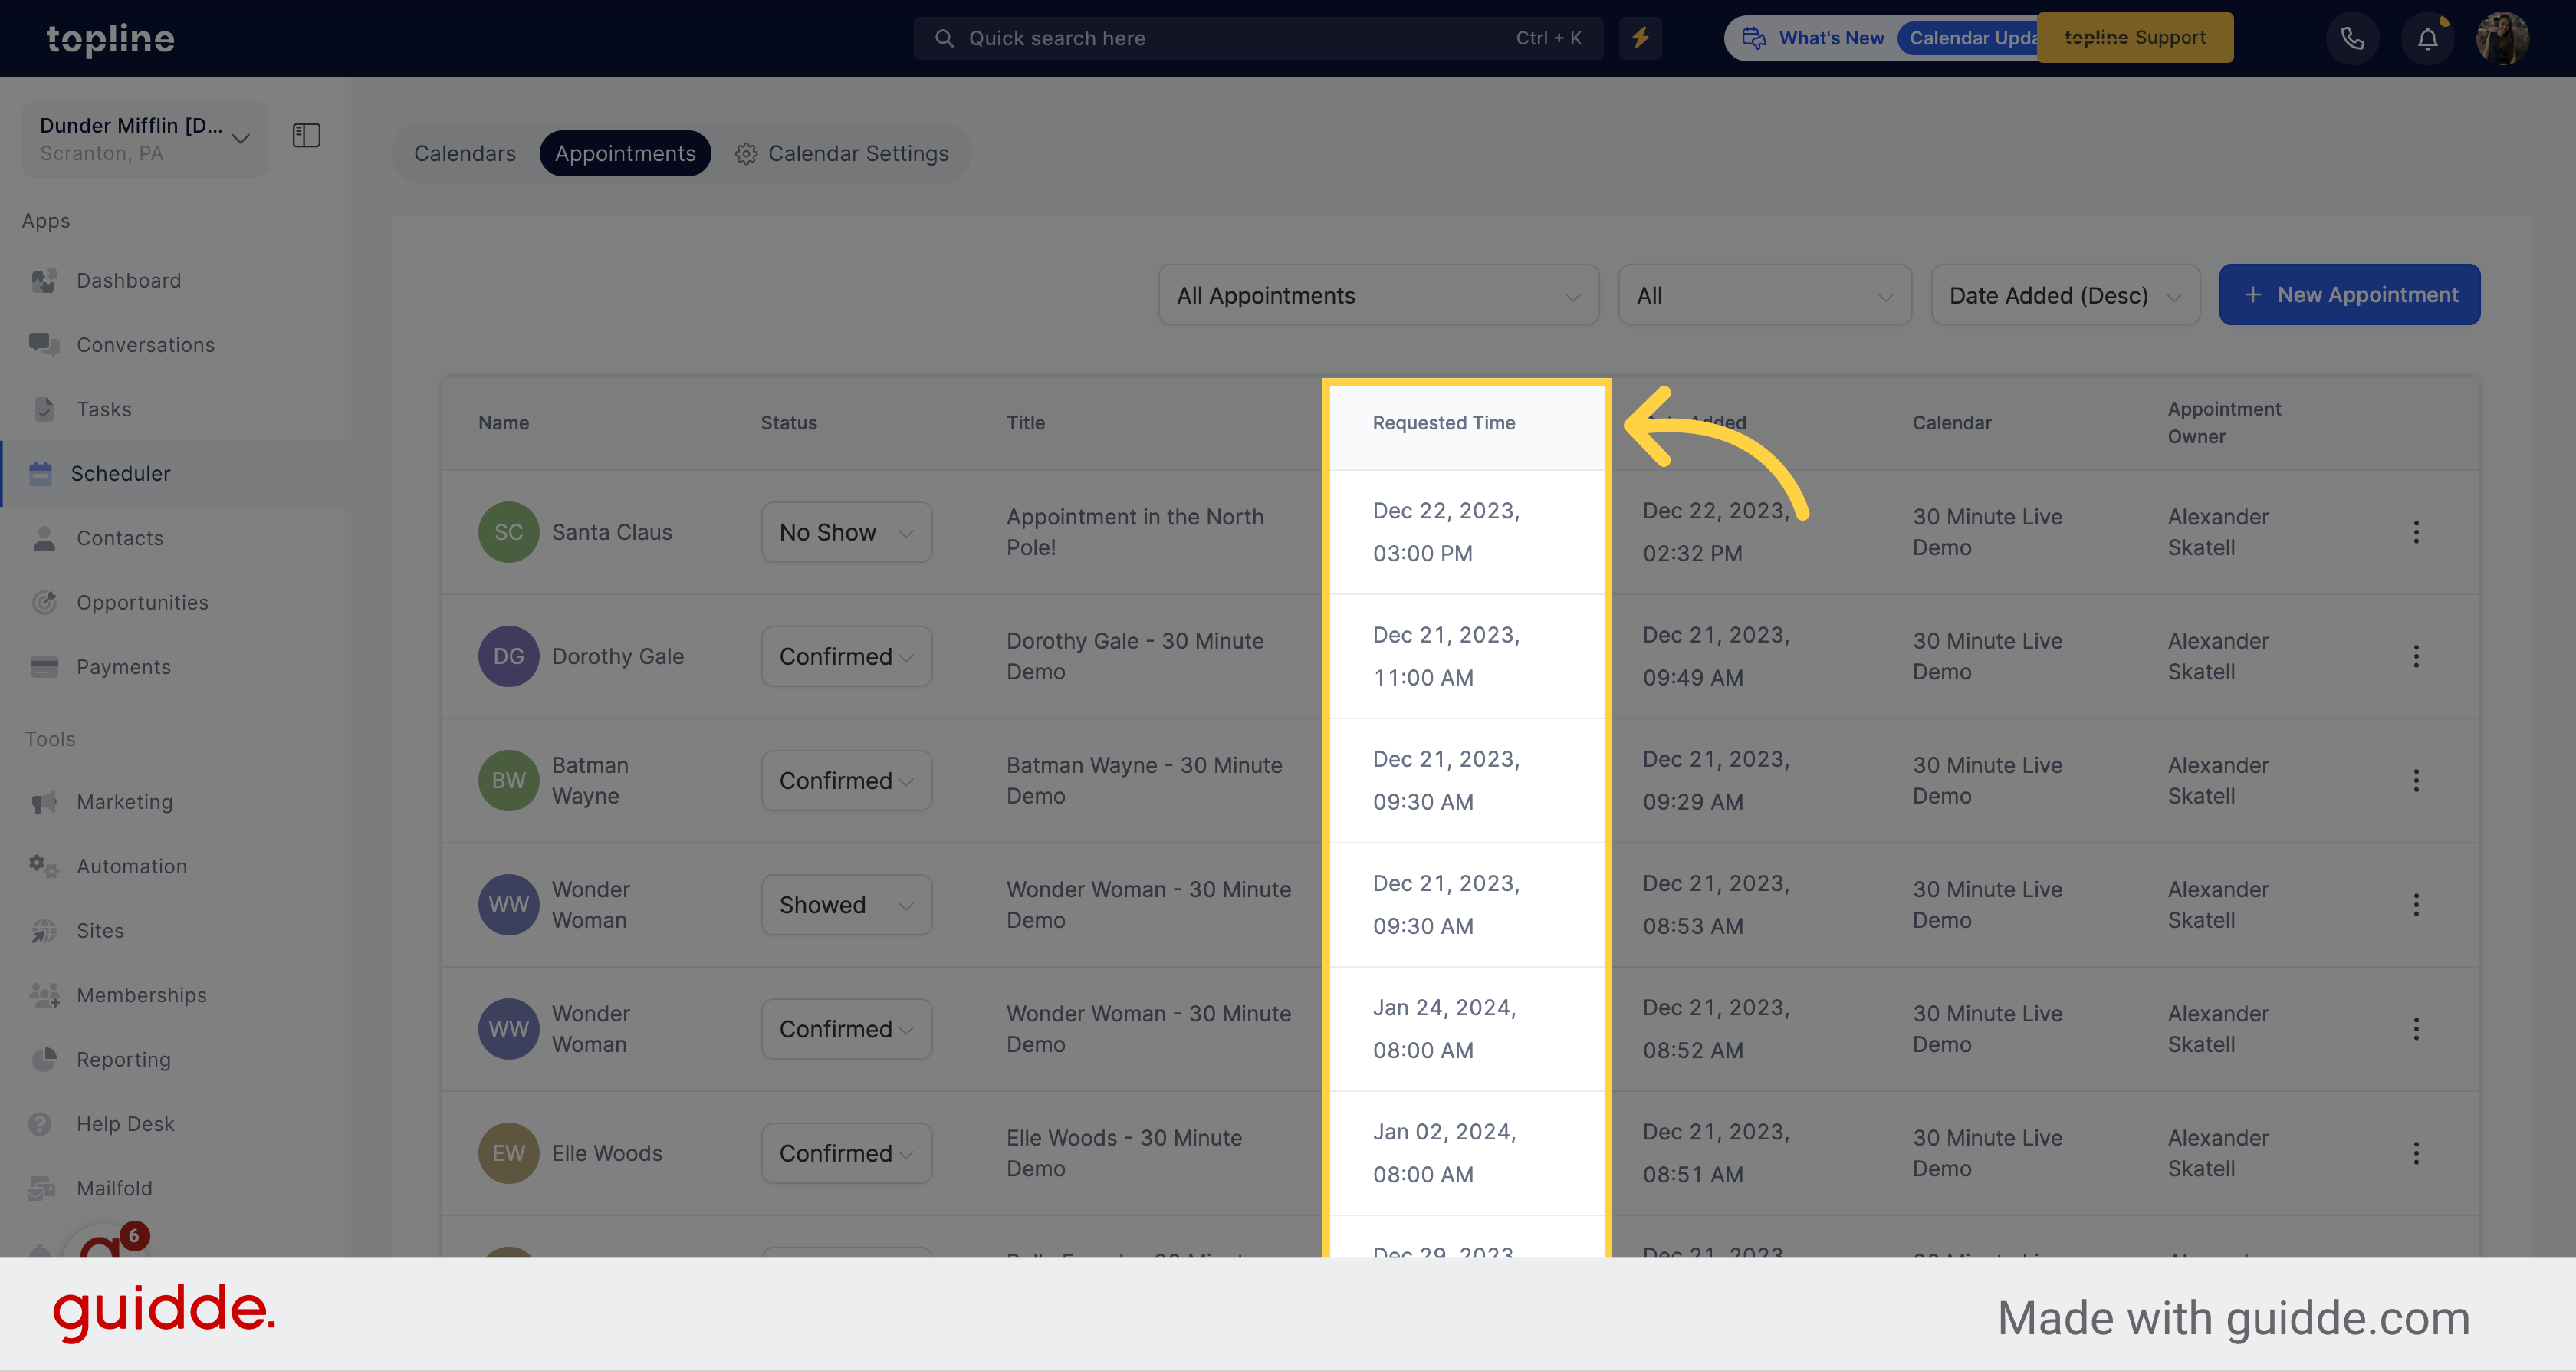Click the Calendar column header

(x=1951, y=423)
